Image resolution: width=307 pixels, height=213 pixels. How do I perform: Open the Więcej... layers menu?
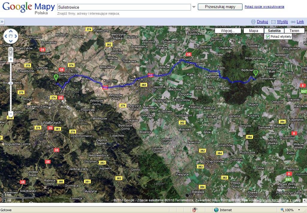coord(228,31)
